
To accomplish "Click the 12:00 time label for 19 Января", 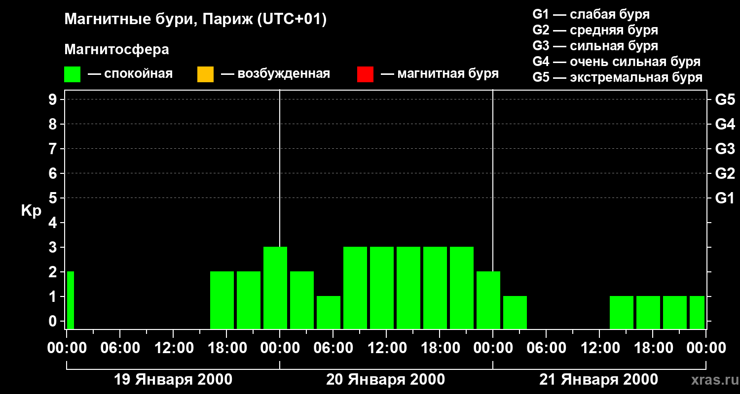I will tap(173, 348).
